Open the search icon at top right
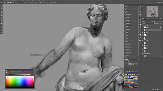163x91 pixels. tap(157, 3)
